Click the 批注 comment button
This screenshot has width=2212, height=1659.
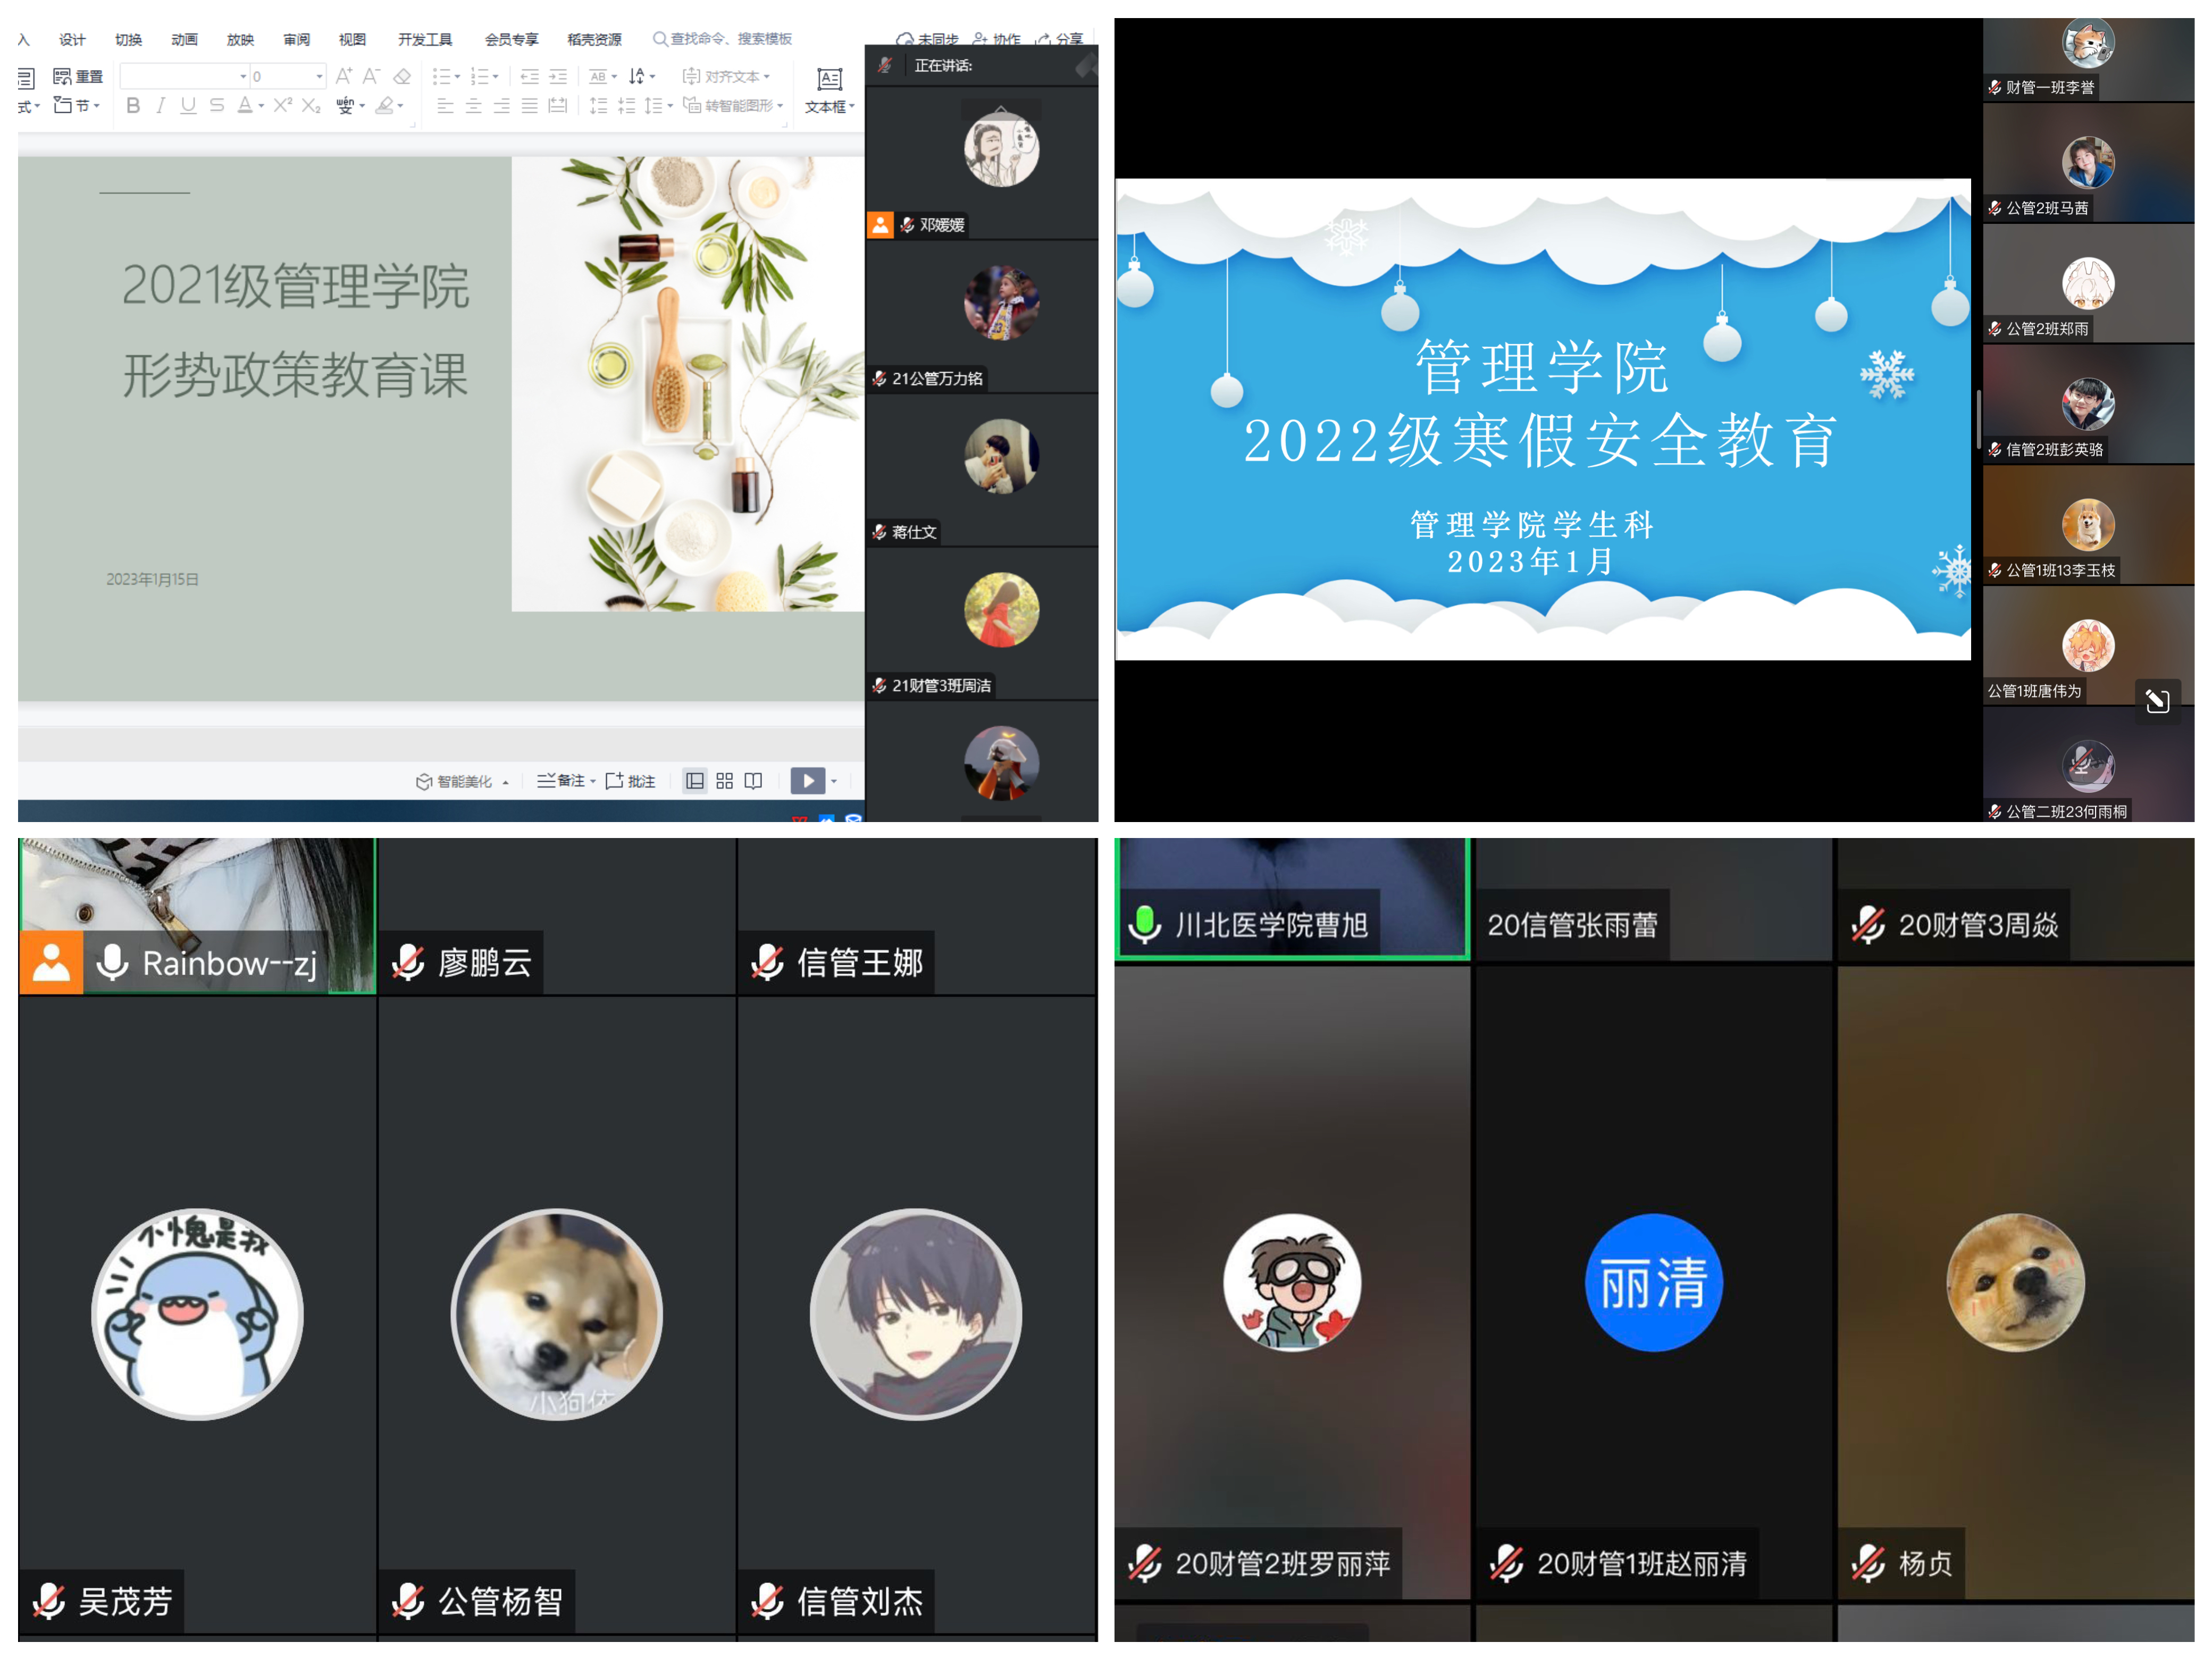pyautogui.click(x=631, y=781)
